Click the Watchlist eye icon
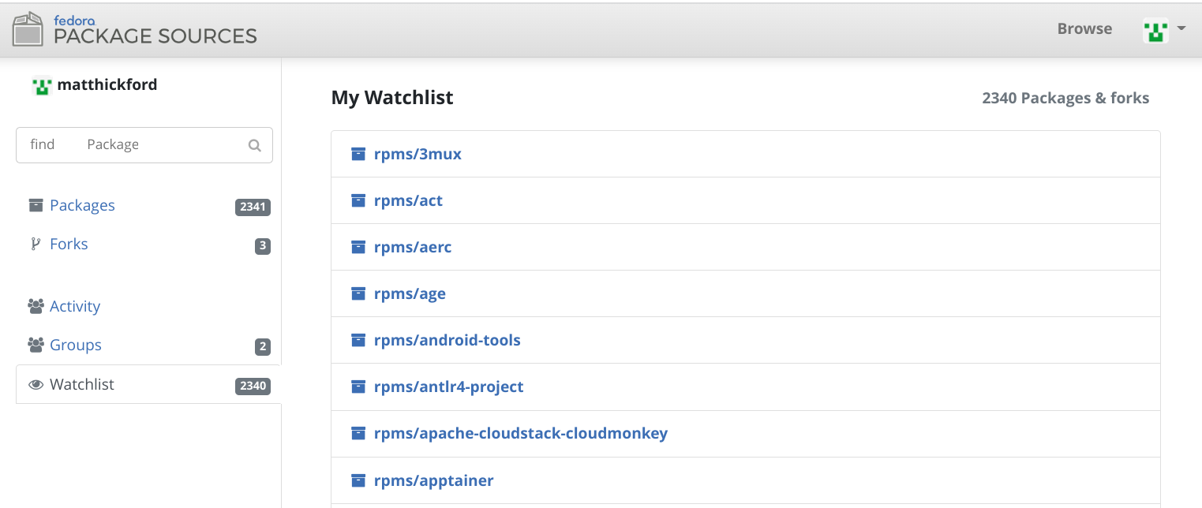Image resolution: width=1202 pixels, height=508 pixels. coord(36,385)
